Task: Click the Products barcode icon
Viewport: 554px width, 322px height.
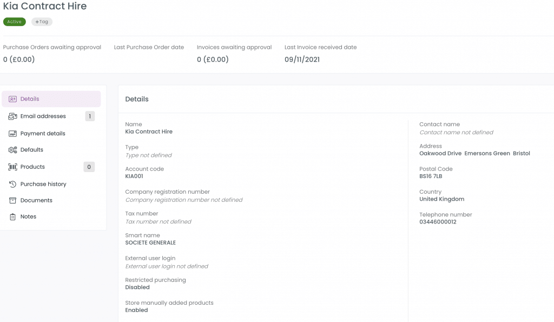Action: tap(13, 167)
